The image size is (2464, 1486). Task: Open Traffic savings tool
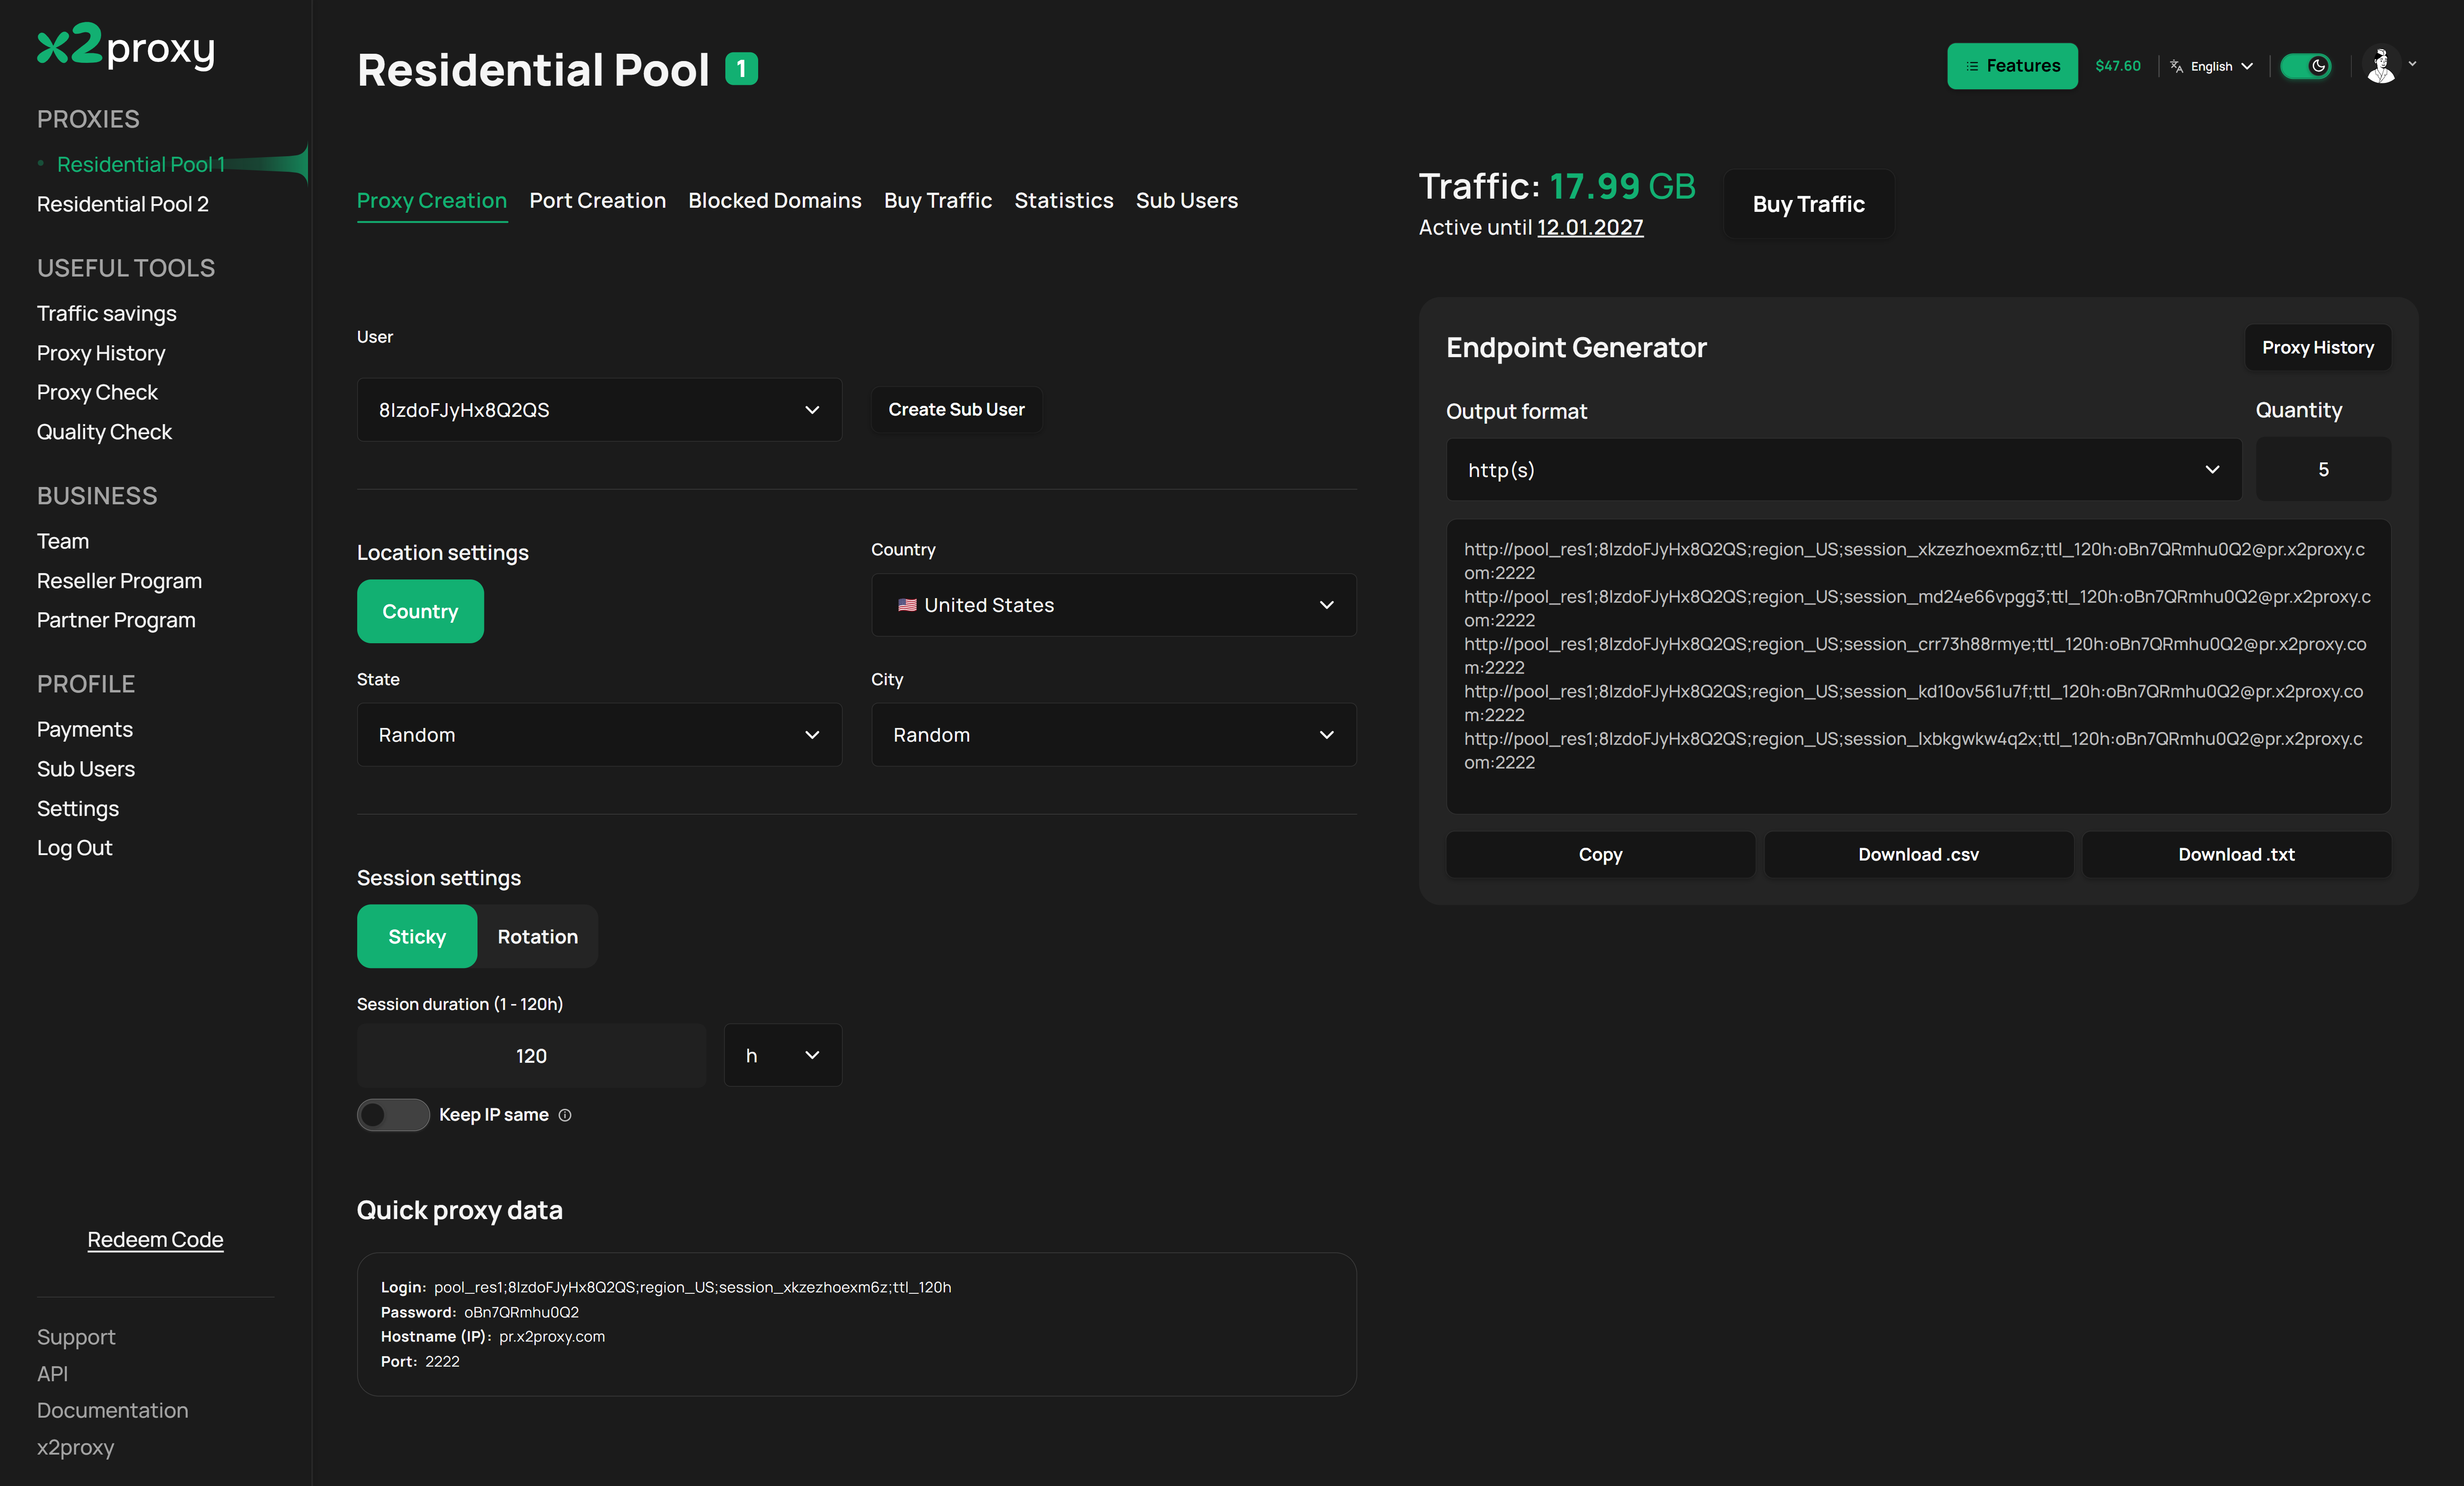pyautogui.click(x=106, y=313)
